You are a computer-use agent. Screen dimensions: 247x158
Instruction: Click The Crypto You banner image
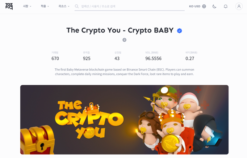coord(124,120)
